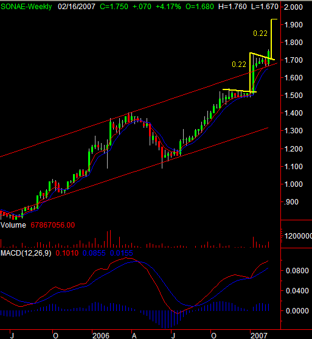Click the close value C=1.750
Screen dimensions: 312x339
click(x=114, y=7)
